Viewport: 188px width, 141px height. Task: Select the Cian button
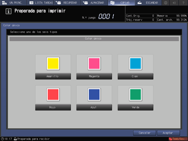(136, 76)
